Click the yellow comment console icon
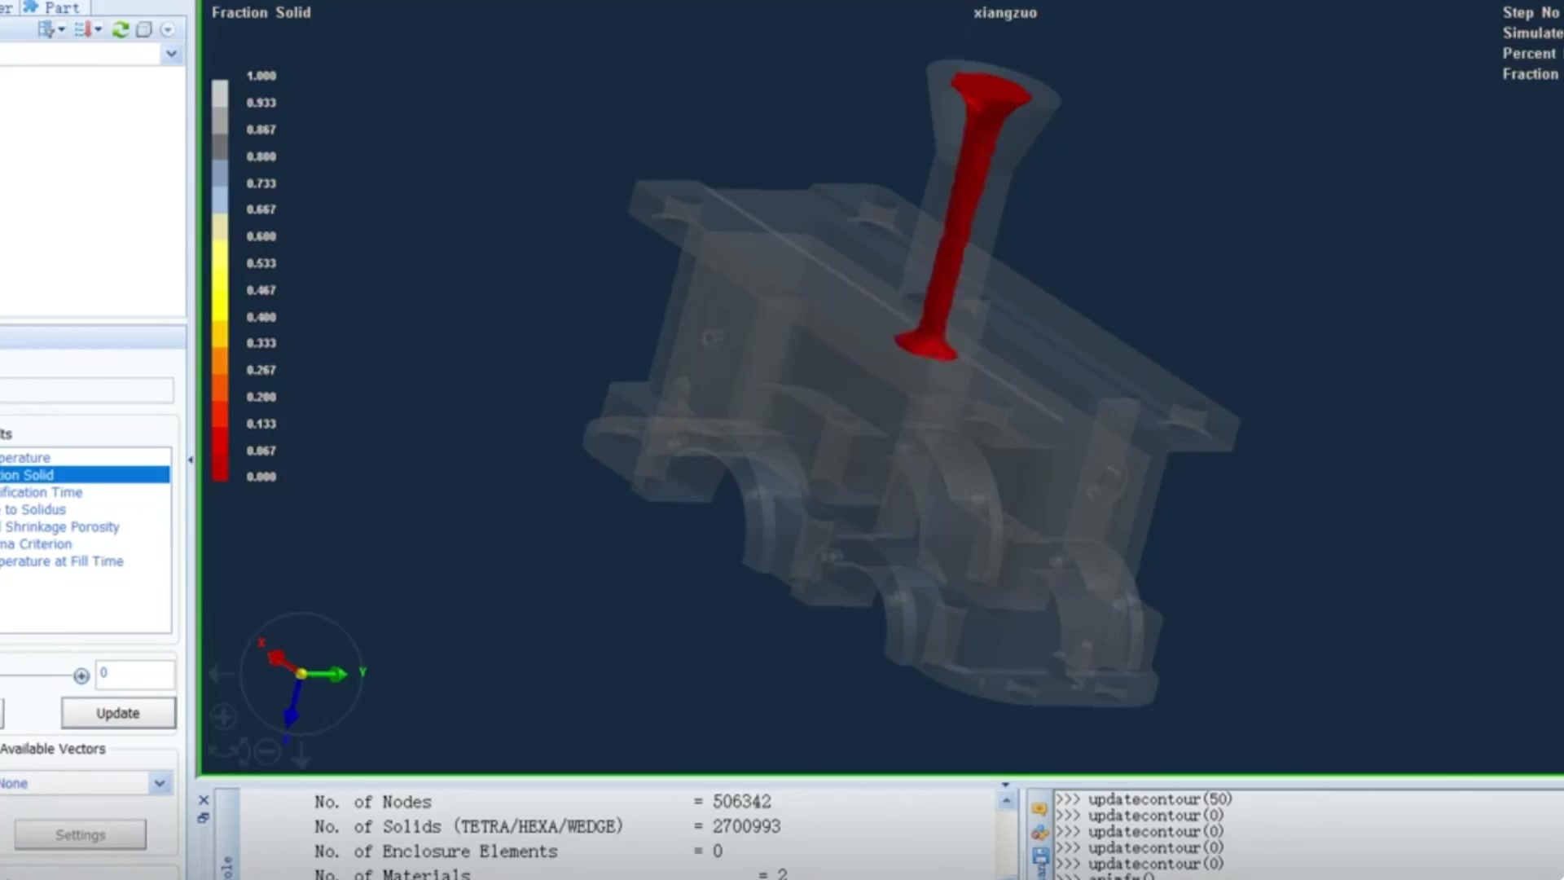 click(1039, 808)
